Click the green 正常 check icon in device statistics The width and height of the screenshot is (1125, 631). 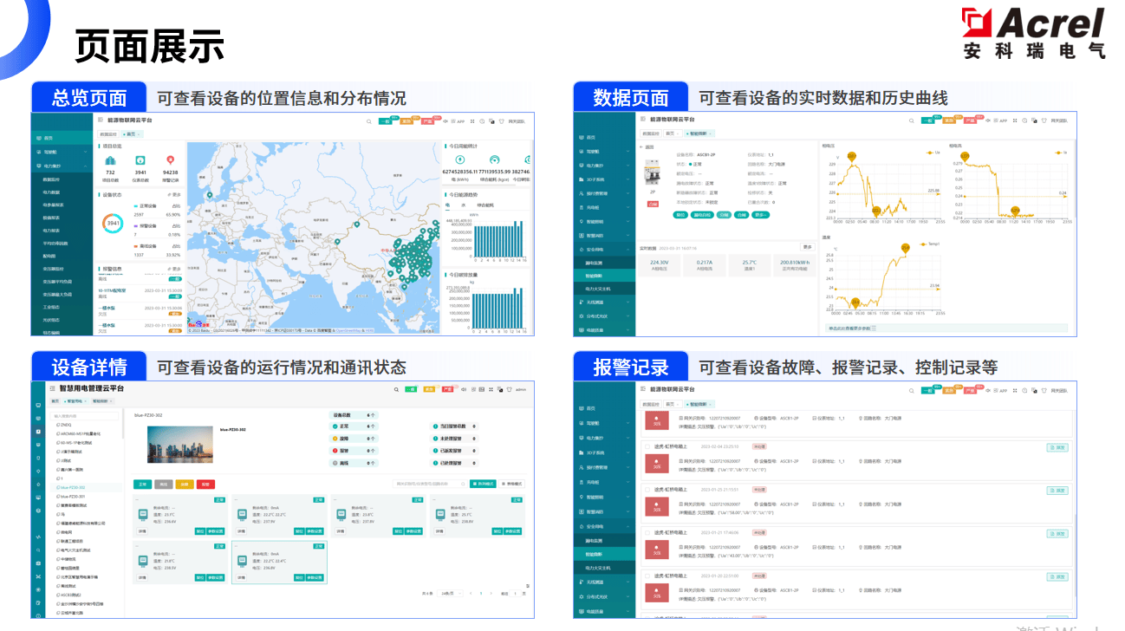pyautogui.click(x=335, y=426)
